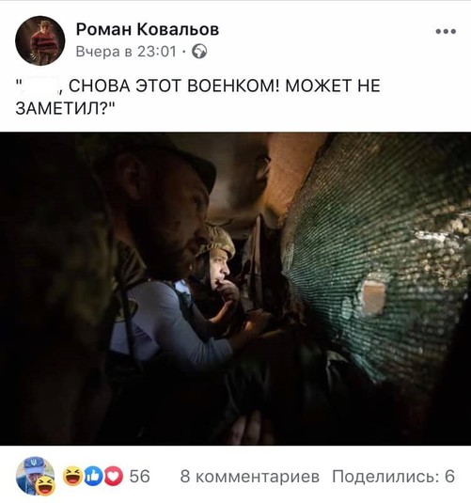Open the reactor's avatar near reactions
The width and height of the screenshot is (471, 503).
pyautogui.click(x=36, y=476)
